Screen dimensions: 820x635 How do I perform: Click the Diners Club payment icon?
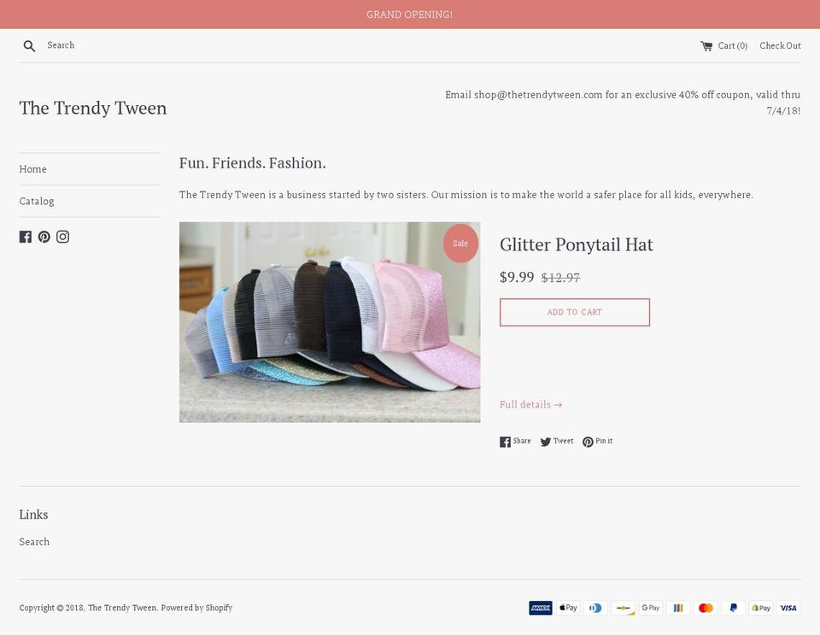[595, 608]
